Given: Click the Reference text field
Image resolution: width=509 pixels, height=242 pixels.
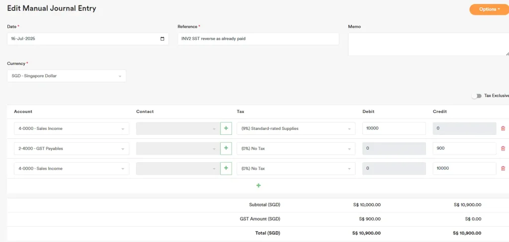Looking at the screenshot, I should (x=258, y=39).
